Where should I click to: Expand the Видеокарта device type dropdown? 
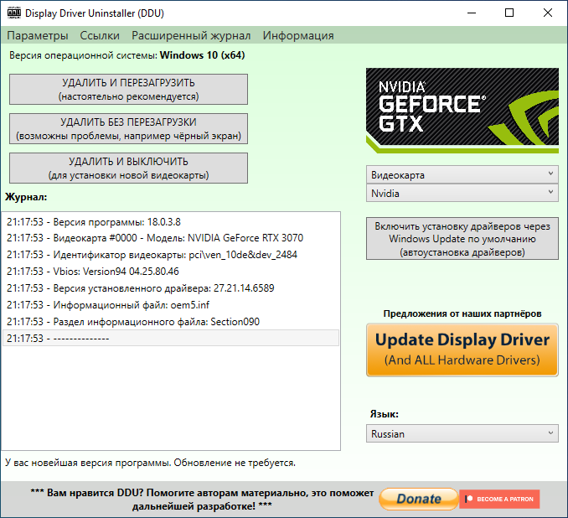(462, 174)
